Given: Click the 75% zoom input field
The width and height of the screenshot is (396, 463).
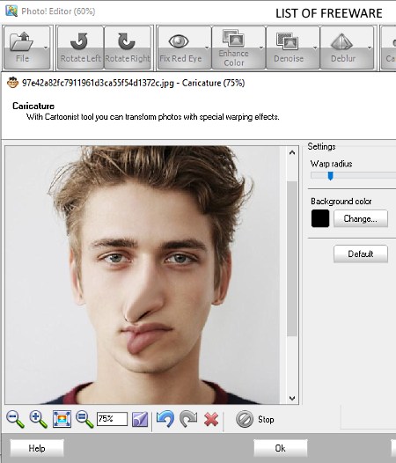Looking at the screenshot, I should pos(112,419).
